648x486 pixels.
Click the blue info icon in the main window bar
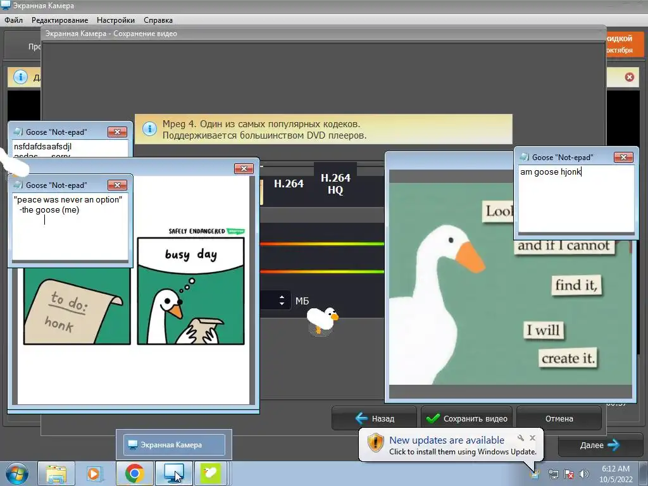(x=20, y=77)
